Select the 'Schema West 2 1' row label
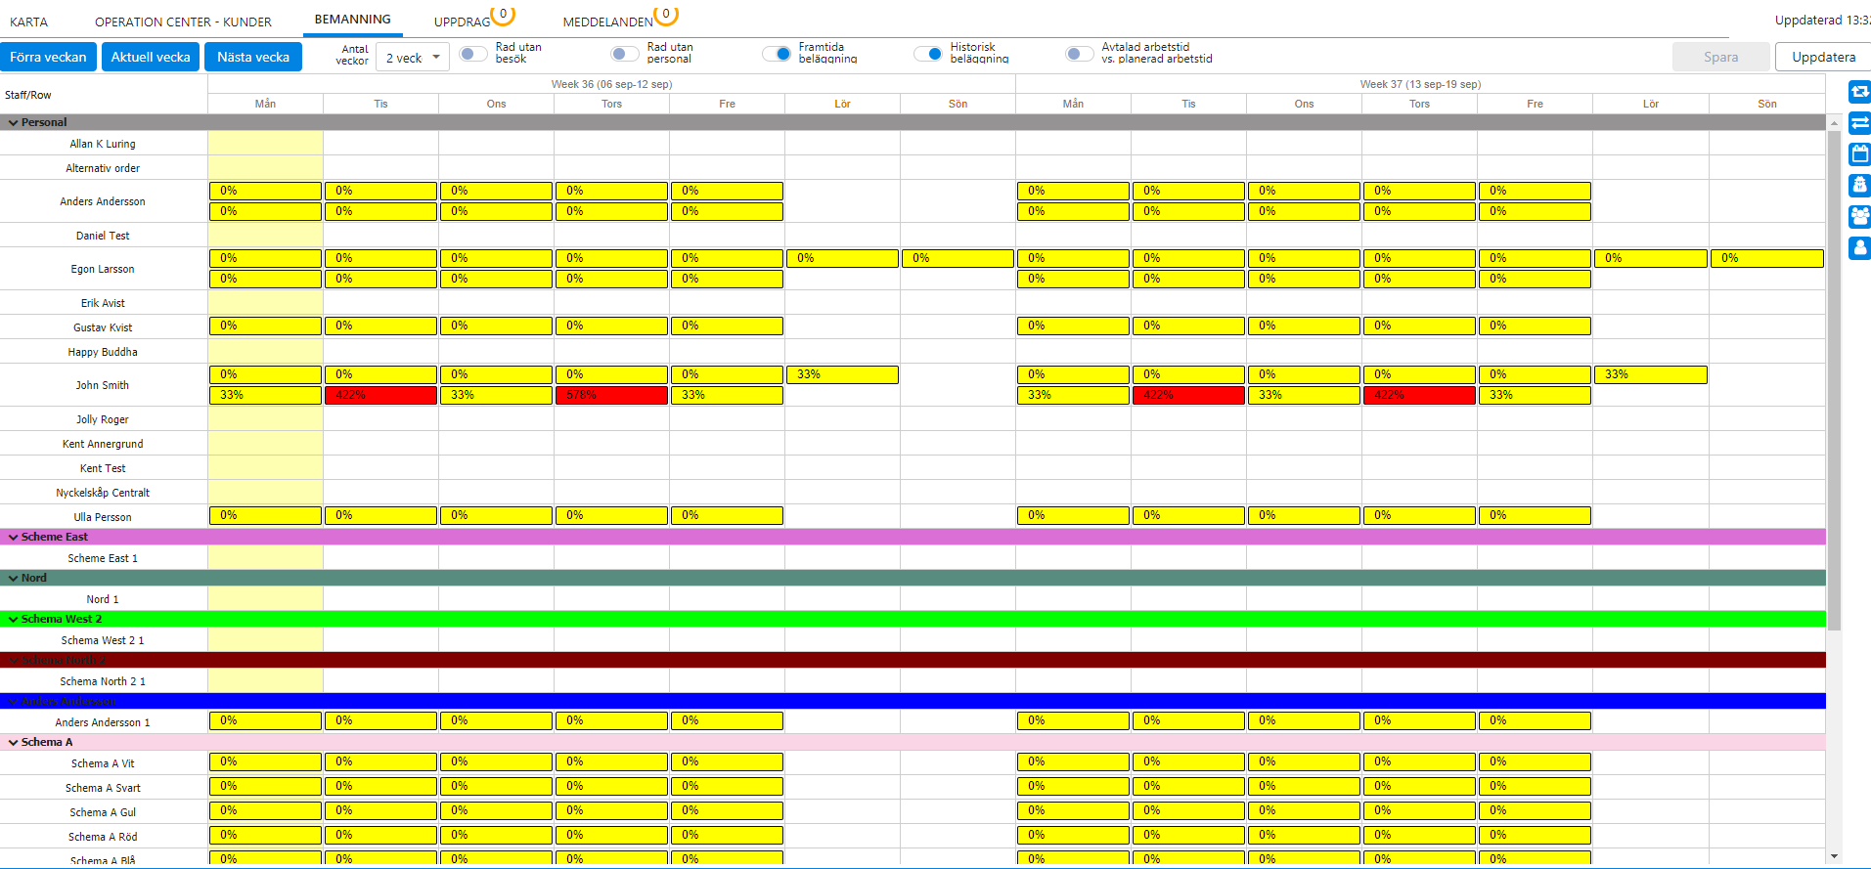 [x=103, y=640]
